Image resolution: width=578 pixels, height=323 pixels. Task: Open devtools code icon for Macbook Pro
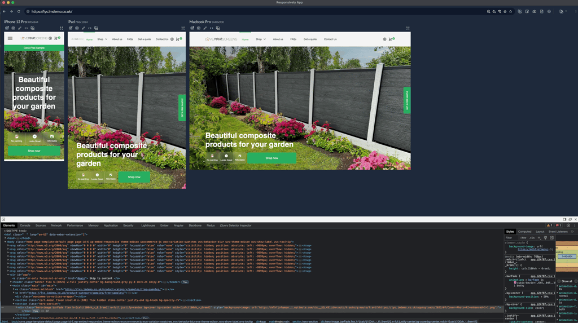point(212,28)
